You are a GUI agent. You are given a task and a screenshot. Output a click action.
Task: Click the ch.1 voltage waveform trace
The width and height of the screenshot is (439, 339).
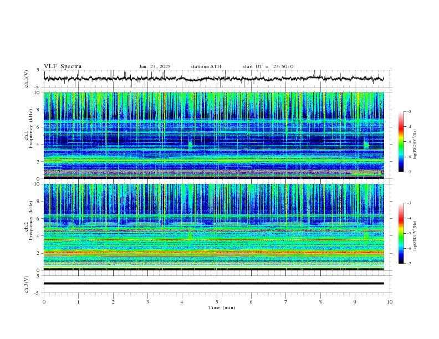coord(213,79)
